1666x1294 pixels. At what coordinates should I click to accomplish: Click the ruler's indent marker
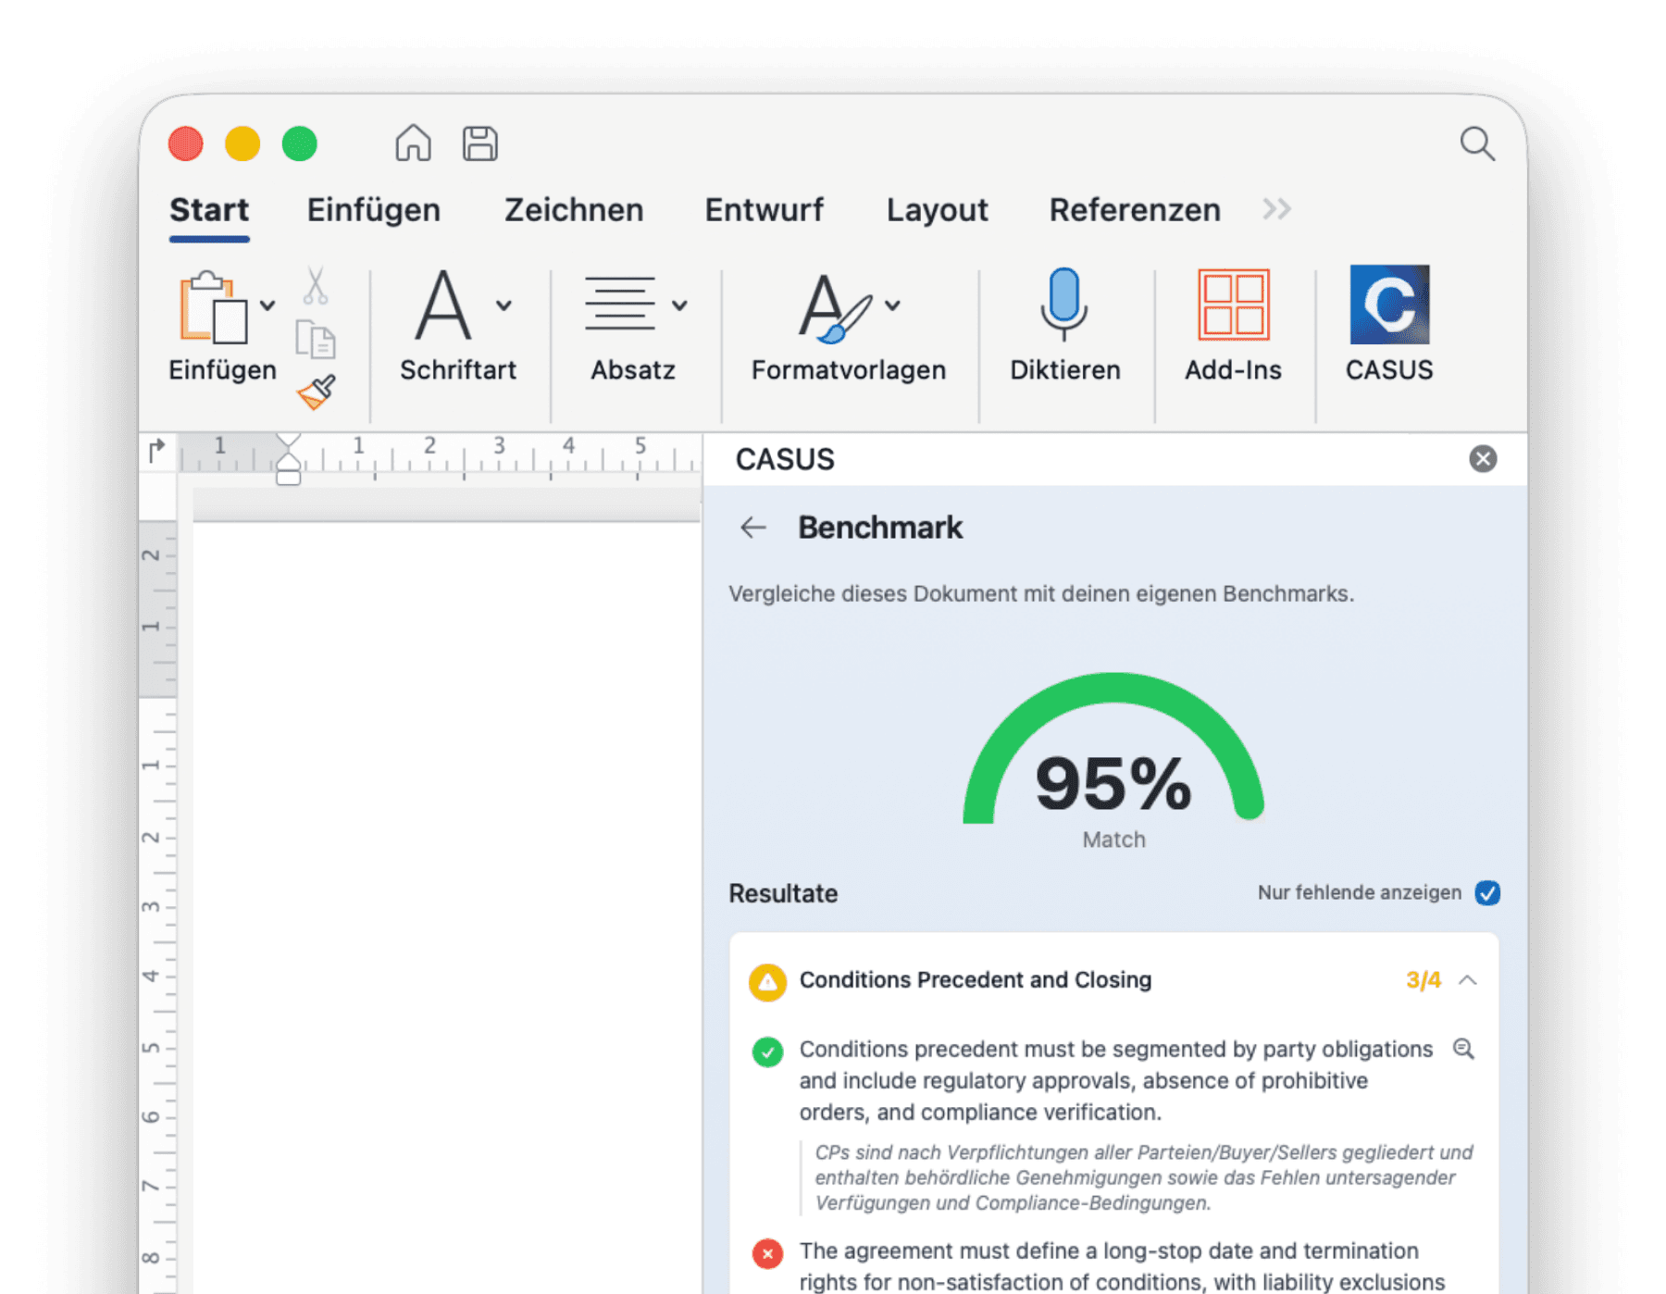pos(288,459)
